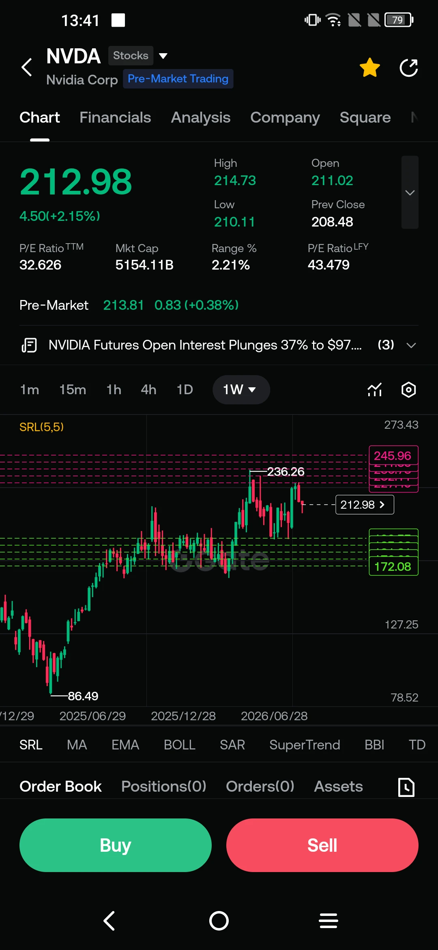Tap the 245.96 resistance level label
This screenshot has height=950, width=438.
point(393,456)
